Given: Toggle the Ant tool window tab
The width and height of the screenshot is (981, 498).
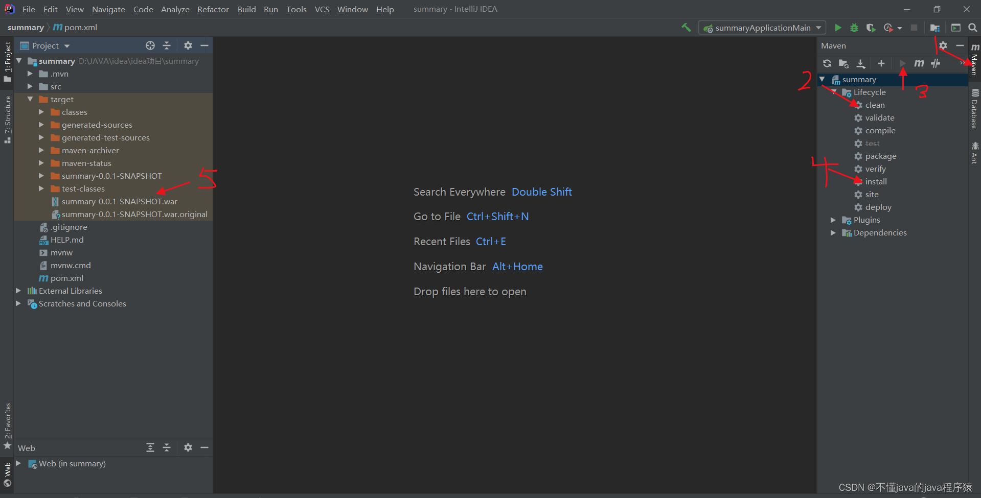Looking at the screenshot, I should 974,153.
